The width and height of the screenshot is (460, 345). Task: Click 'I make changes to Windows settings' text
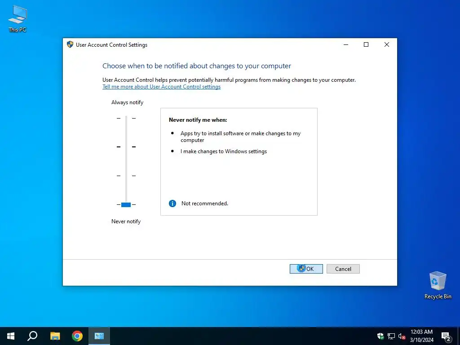click(224, 151)
